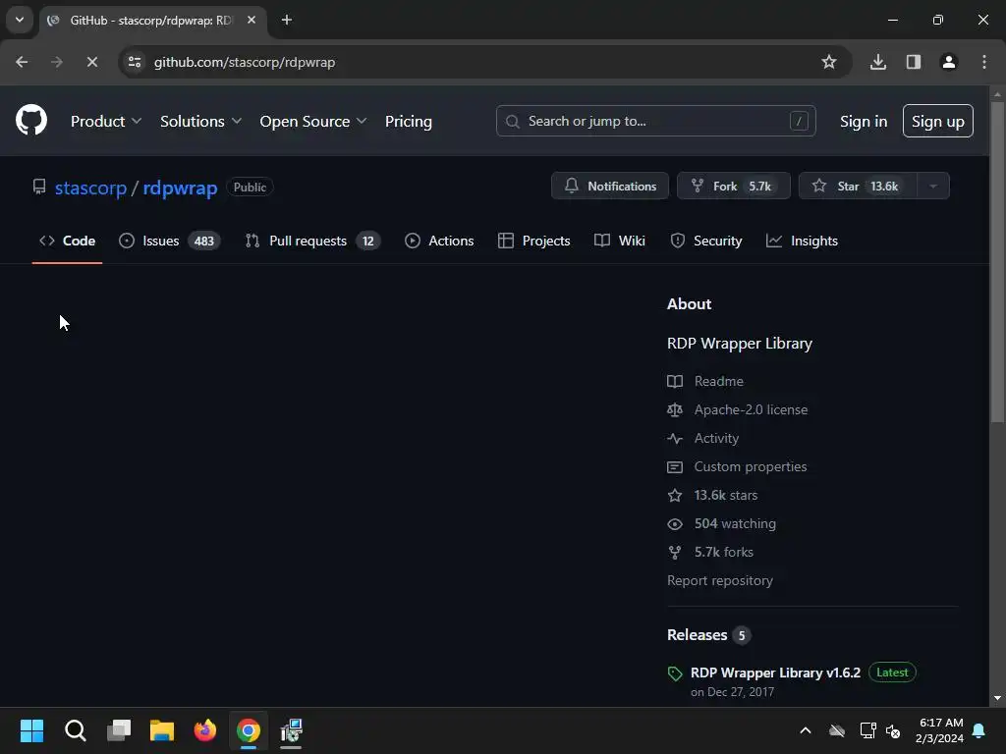Image resolution: width=1006 pixels, height=754 pixels.
Task: Open the rdpwrap repository link
Action: click(x=180, y=188)
